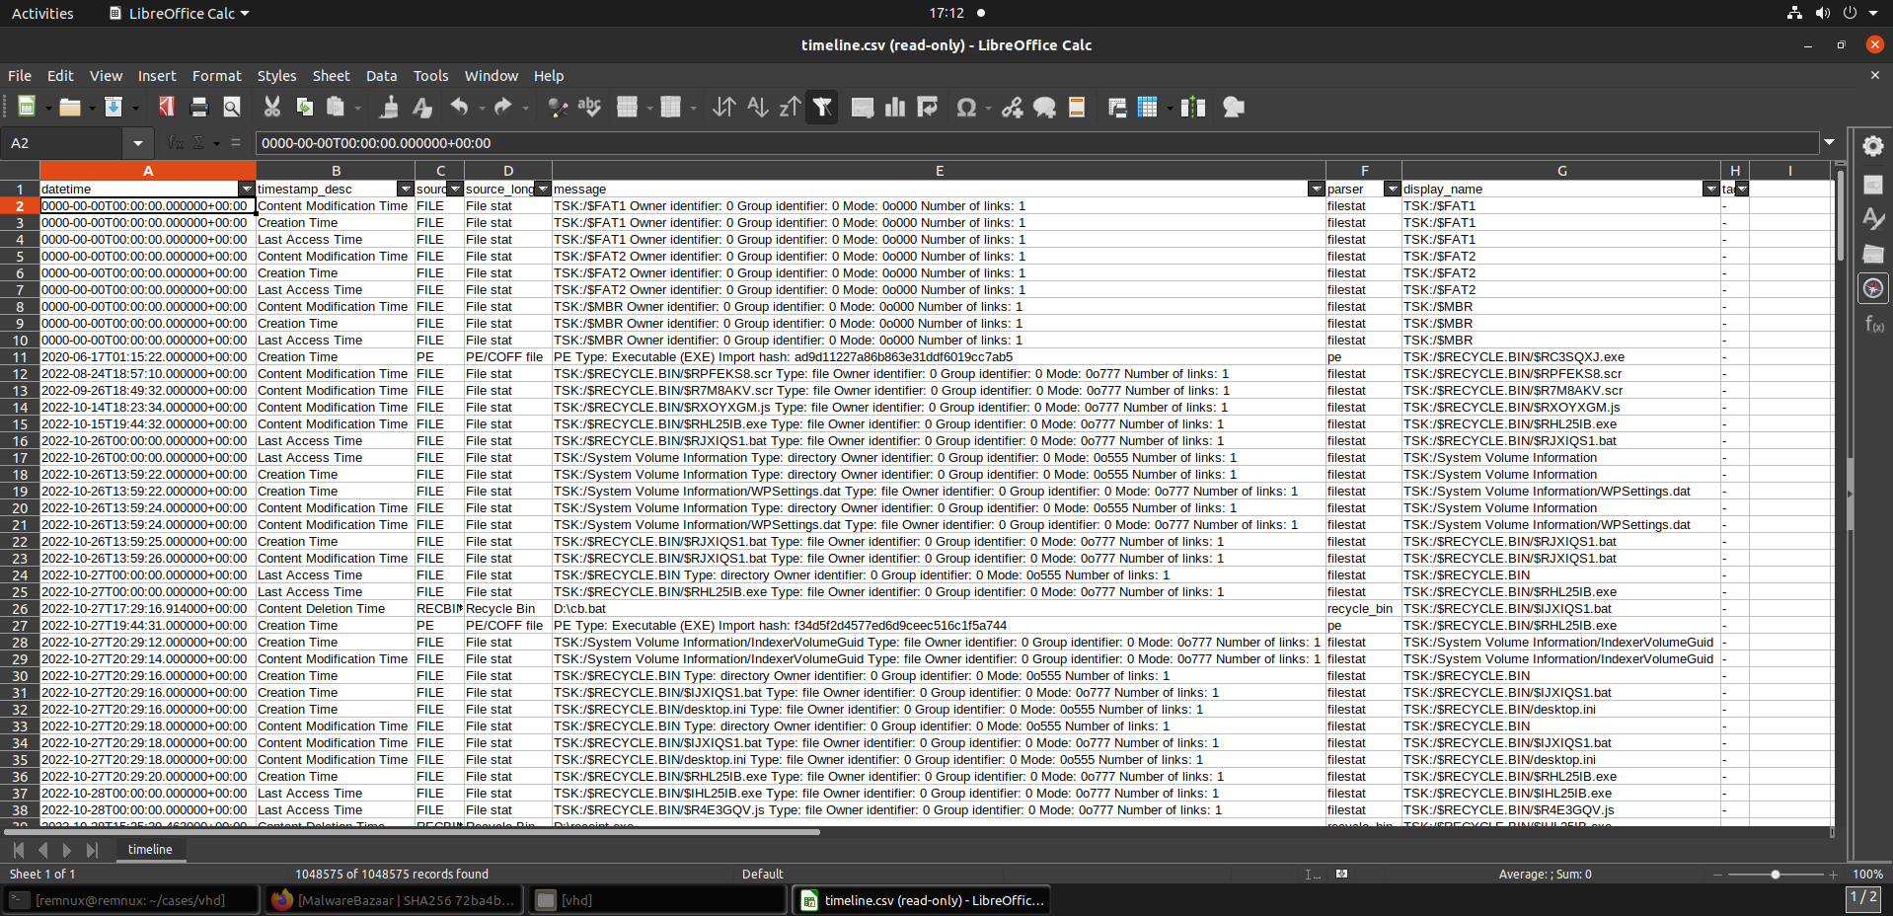Toggle sidebar Properties panel
Screen dimensions: 1893x916
click(1872, 185)
